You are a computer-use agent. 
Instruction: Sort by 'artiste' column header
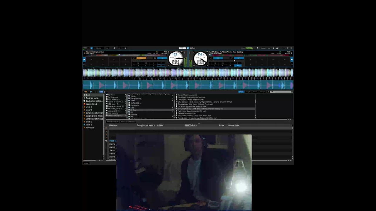(160, 125)
